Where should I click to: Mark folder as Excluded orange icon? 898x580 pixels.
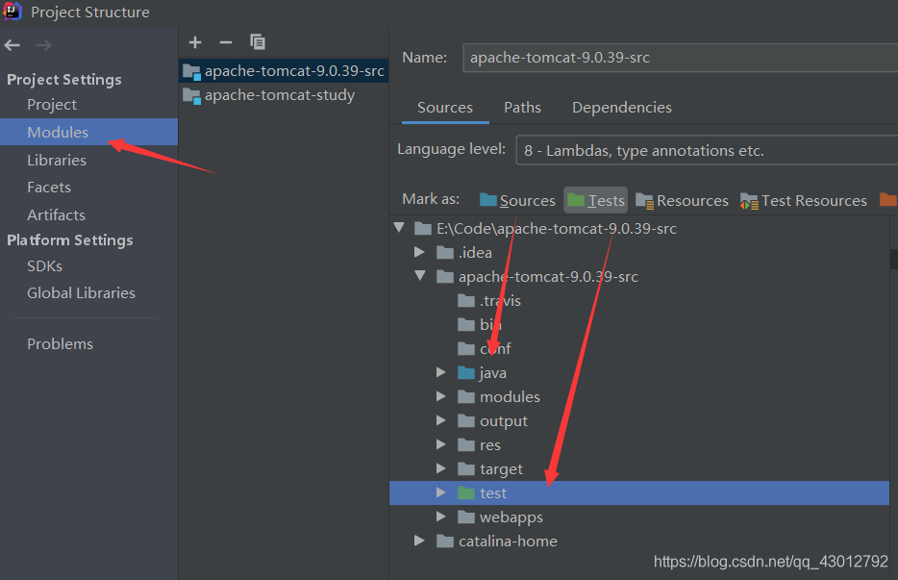point(888,199)
